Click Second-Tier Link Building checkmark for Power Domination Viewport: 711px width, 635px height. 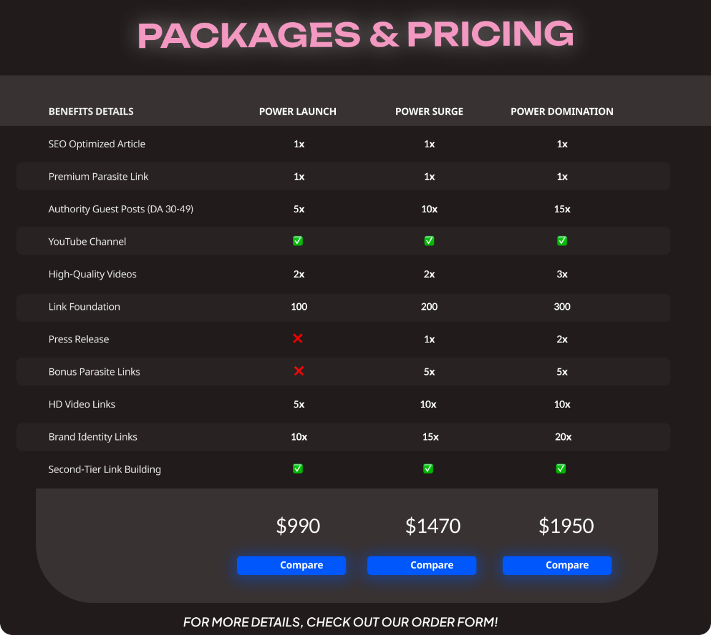coord(561,469)
